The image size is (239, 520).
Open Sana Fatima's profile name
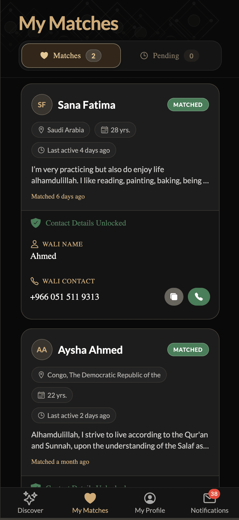tap(86, 105)
